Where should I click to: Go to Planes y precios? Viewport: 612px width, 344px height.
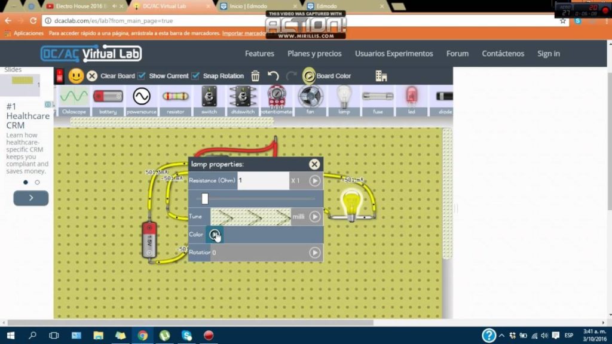click(x=314, y=53)
